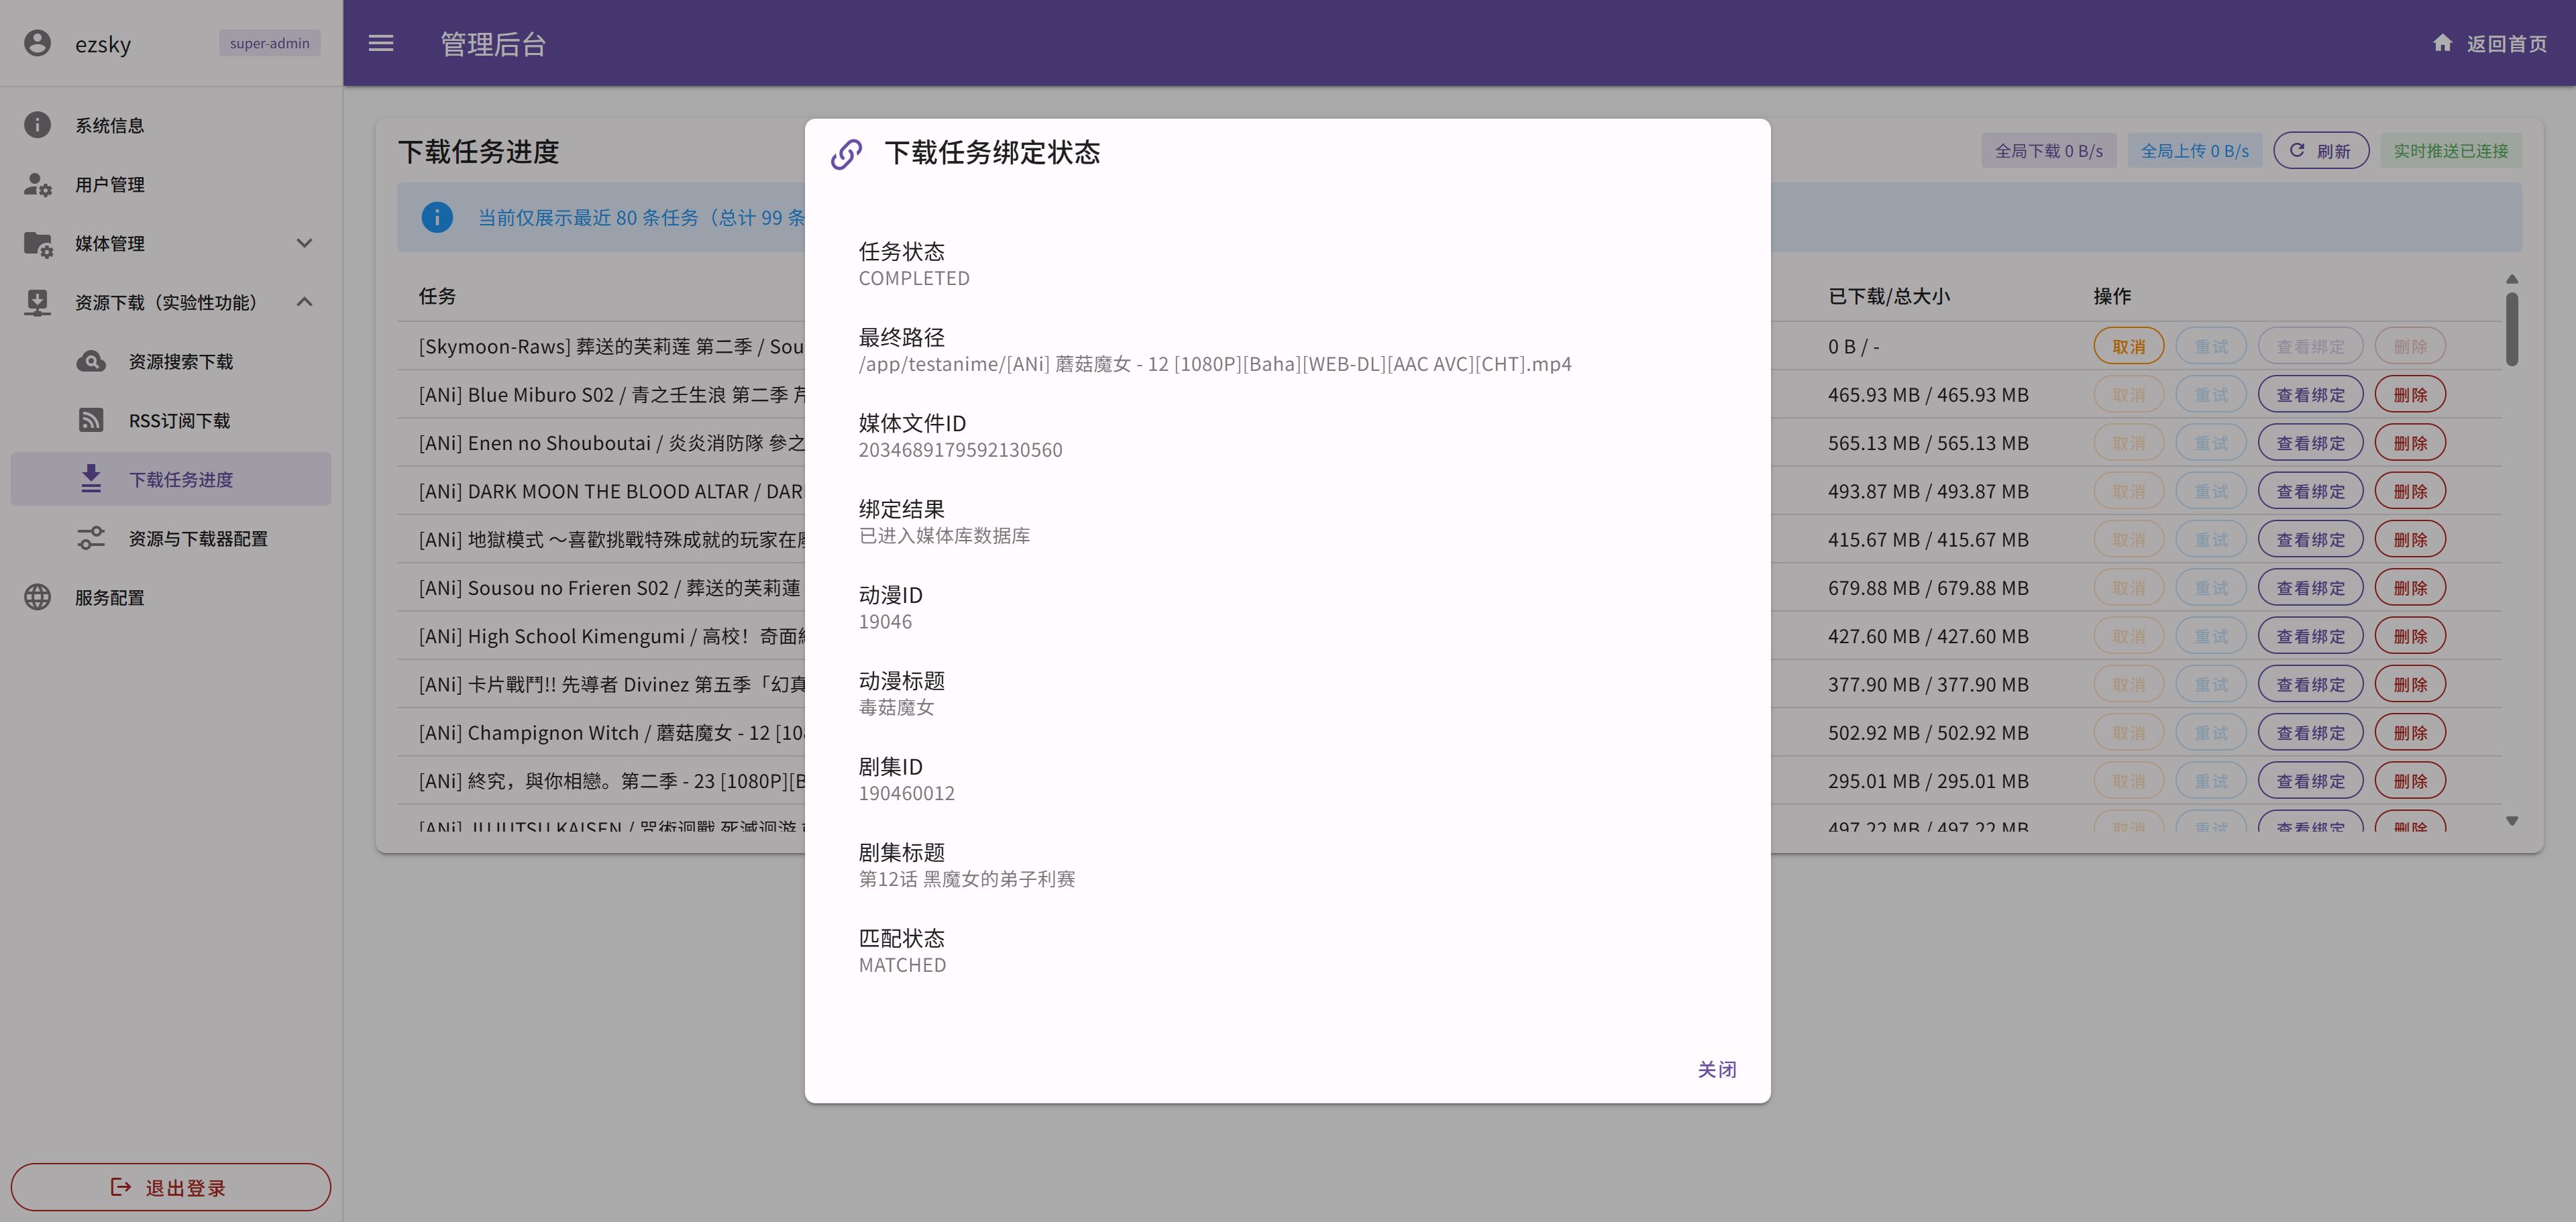View binding for Champignon Witch task
Image resolution: width=2576 pixels, height=1222 pixels.
[2310, 733]
